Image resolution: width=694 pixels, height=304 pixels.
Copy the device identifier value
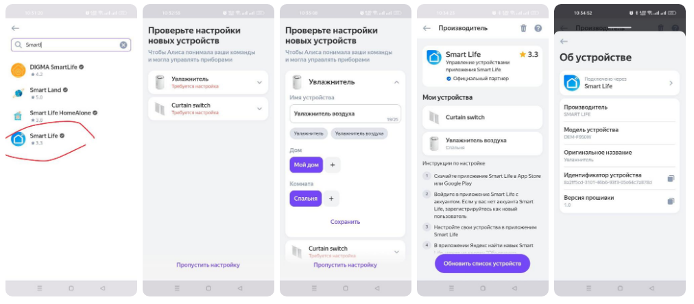coord(671,179)
